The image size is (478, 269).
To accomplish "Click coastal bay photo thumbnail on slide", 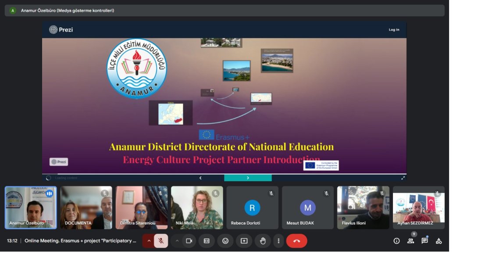I will point(236,71).
